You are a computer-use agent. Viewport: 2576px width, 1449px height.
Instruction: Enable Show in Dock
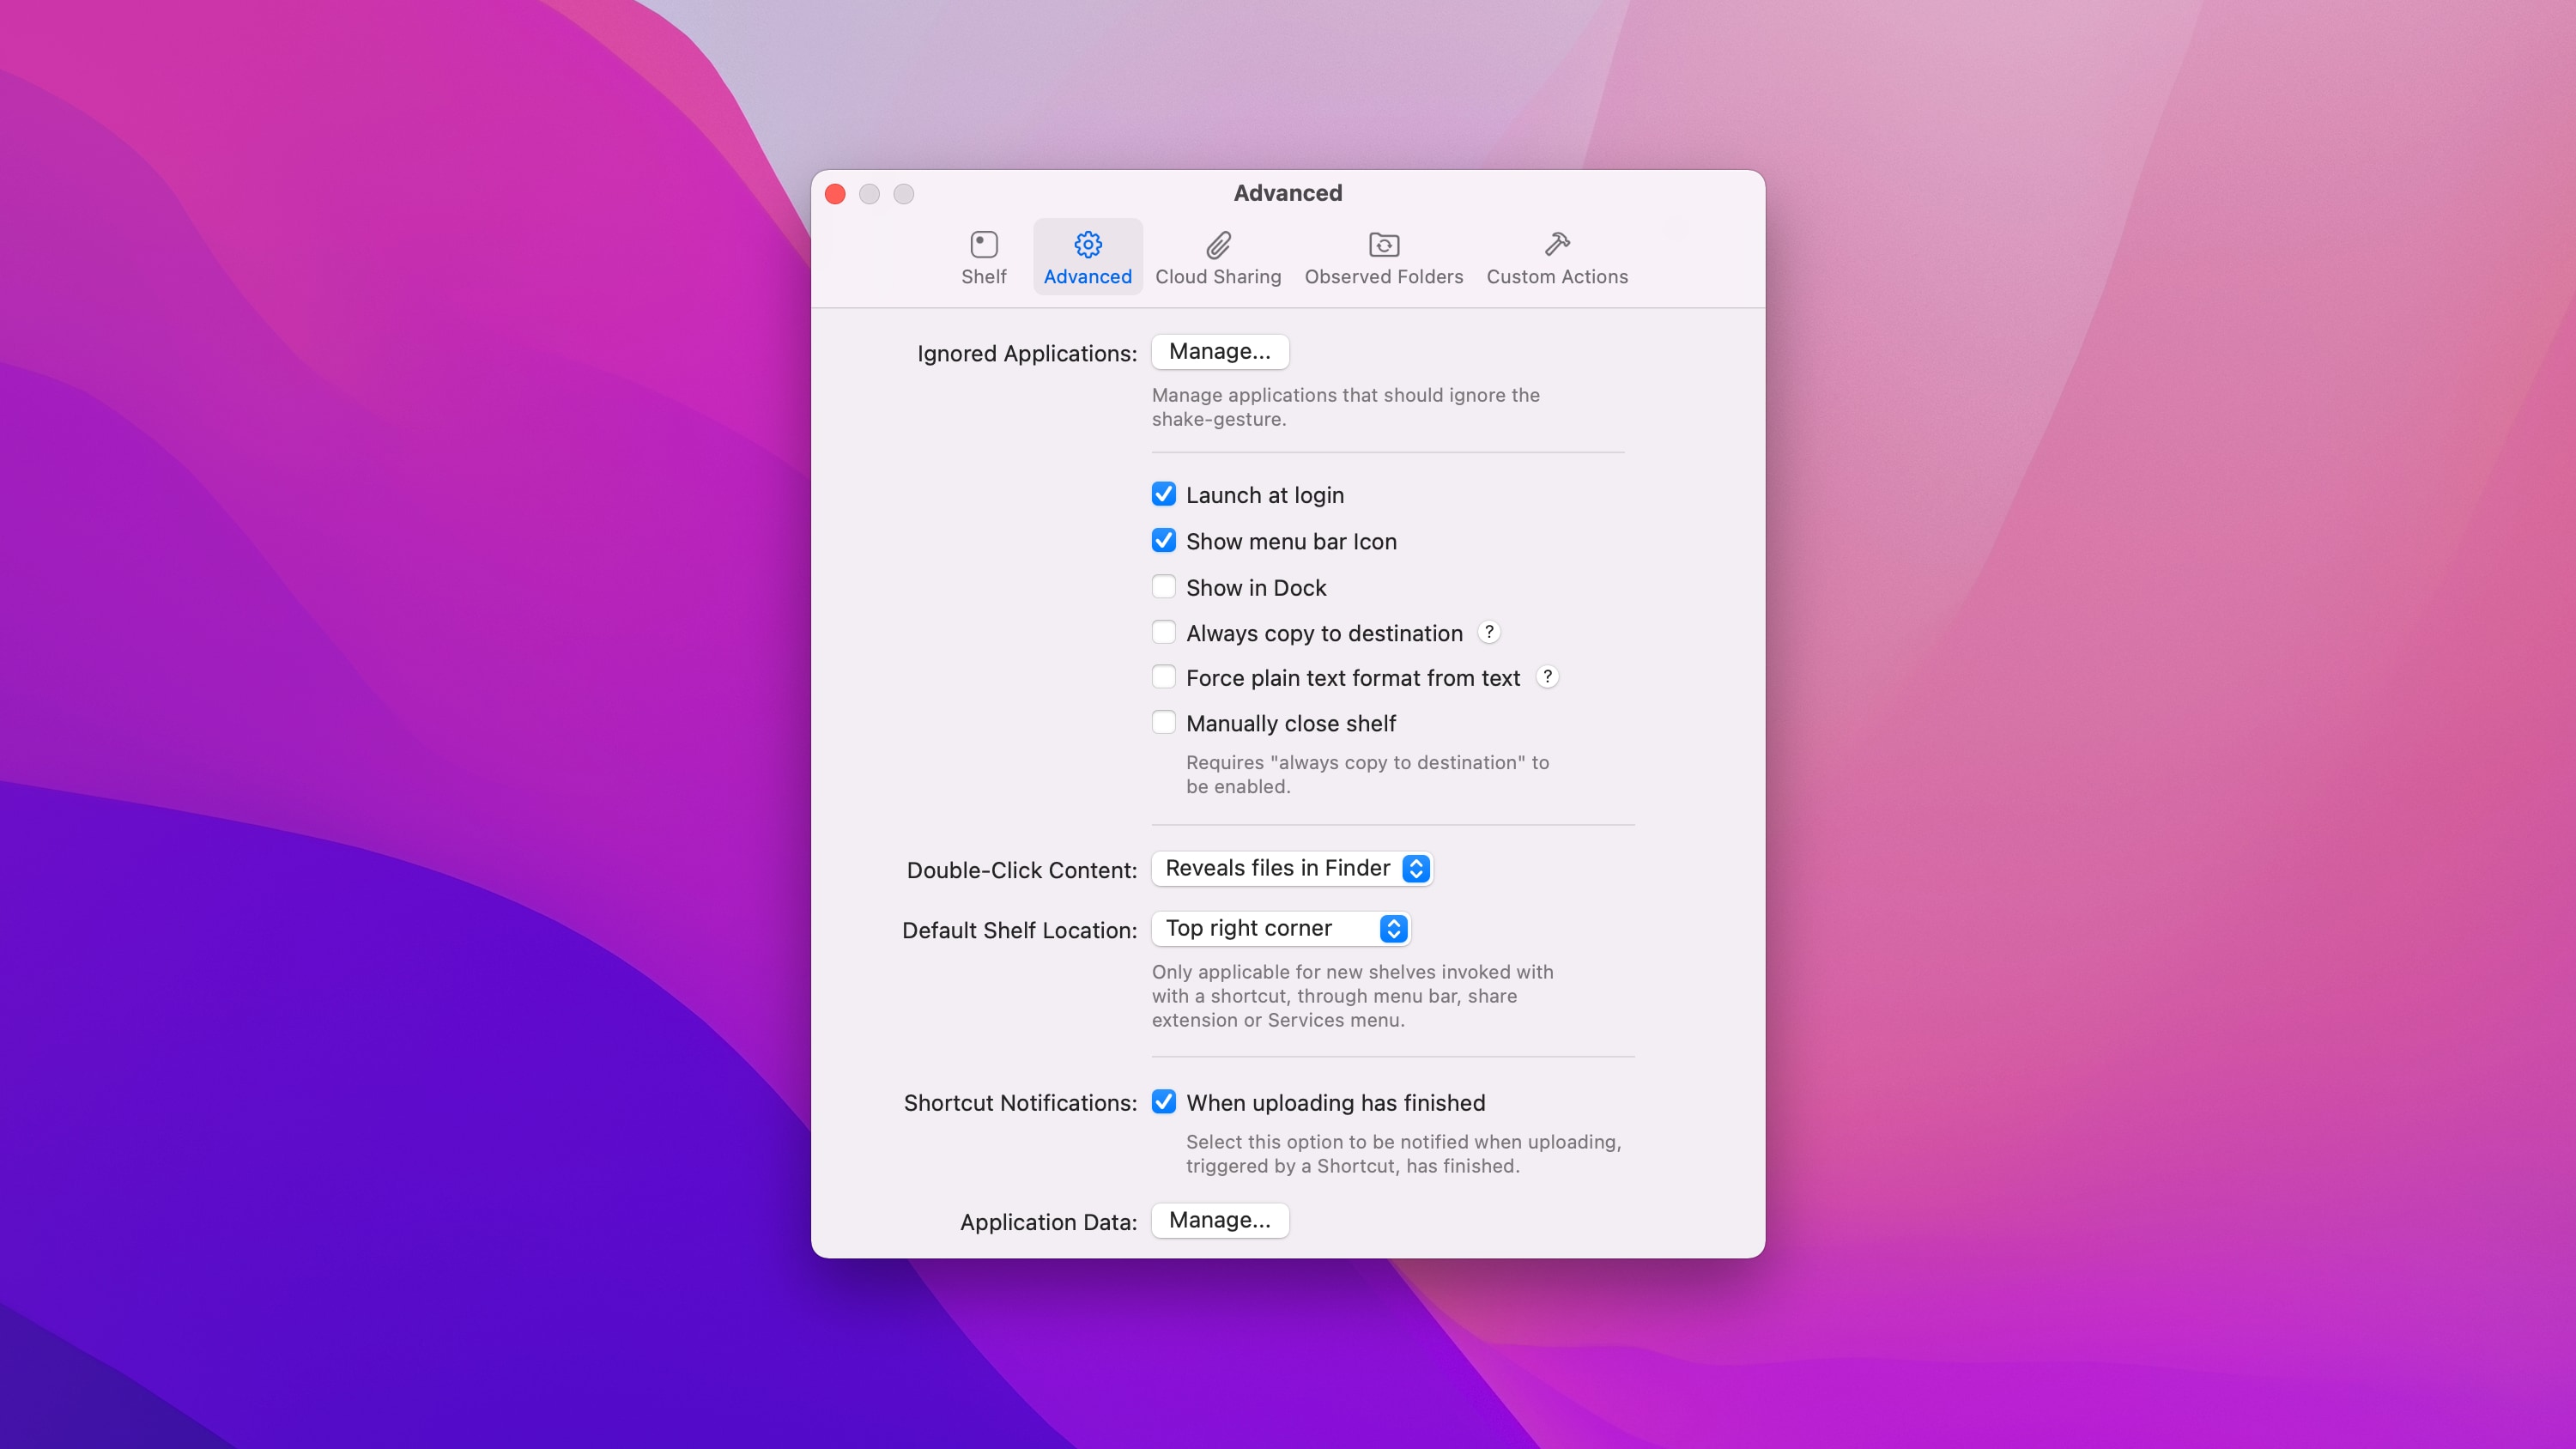click(x=1164, y=587)
